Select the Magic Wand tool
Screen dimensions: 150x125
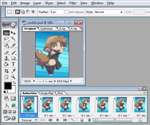pos(13,39)
